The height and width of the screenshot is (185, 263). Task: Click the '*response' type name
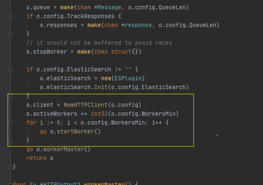[136, 25]
